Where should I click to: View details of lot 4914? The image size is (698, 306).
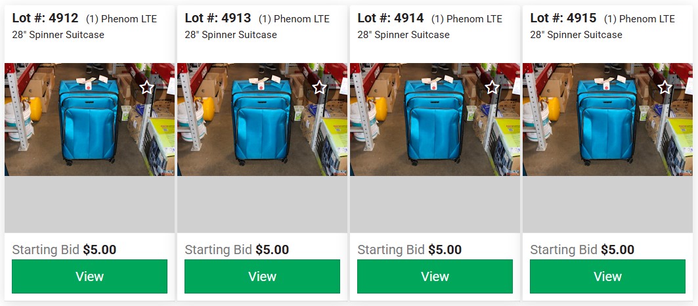coord(435,276)
